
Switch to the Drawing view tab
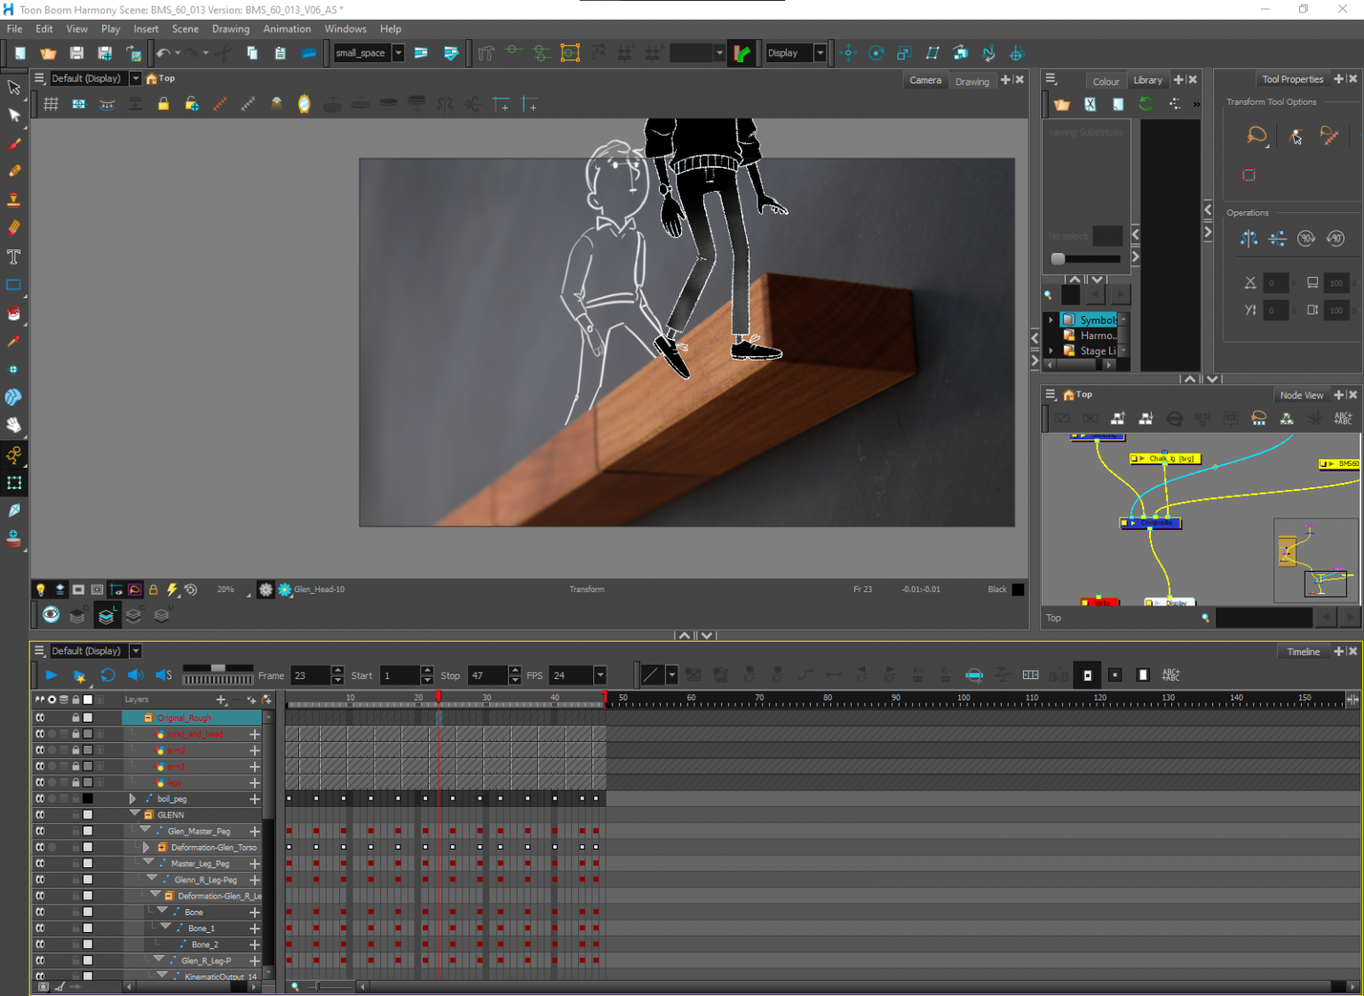pyautogui.click(x=971, y=81)
